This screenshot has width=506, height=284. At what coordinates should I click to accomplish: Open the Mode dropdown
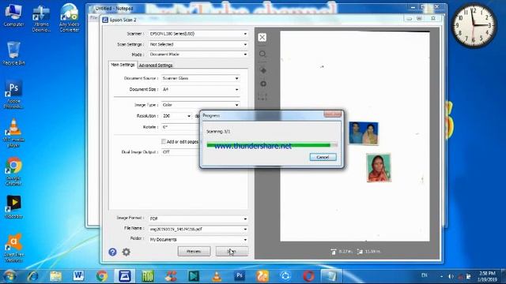tap(198, 54)
